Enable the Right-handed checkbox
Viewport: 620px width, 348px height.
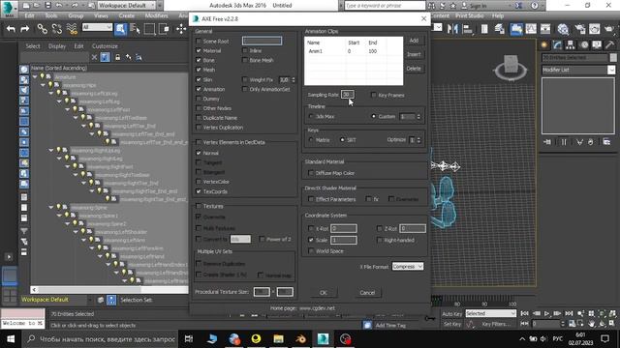[380, 240]
